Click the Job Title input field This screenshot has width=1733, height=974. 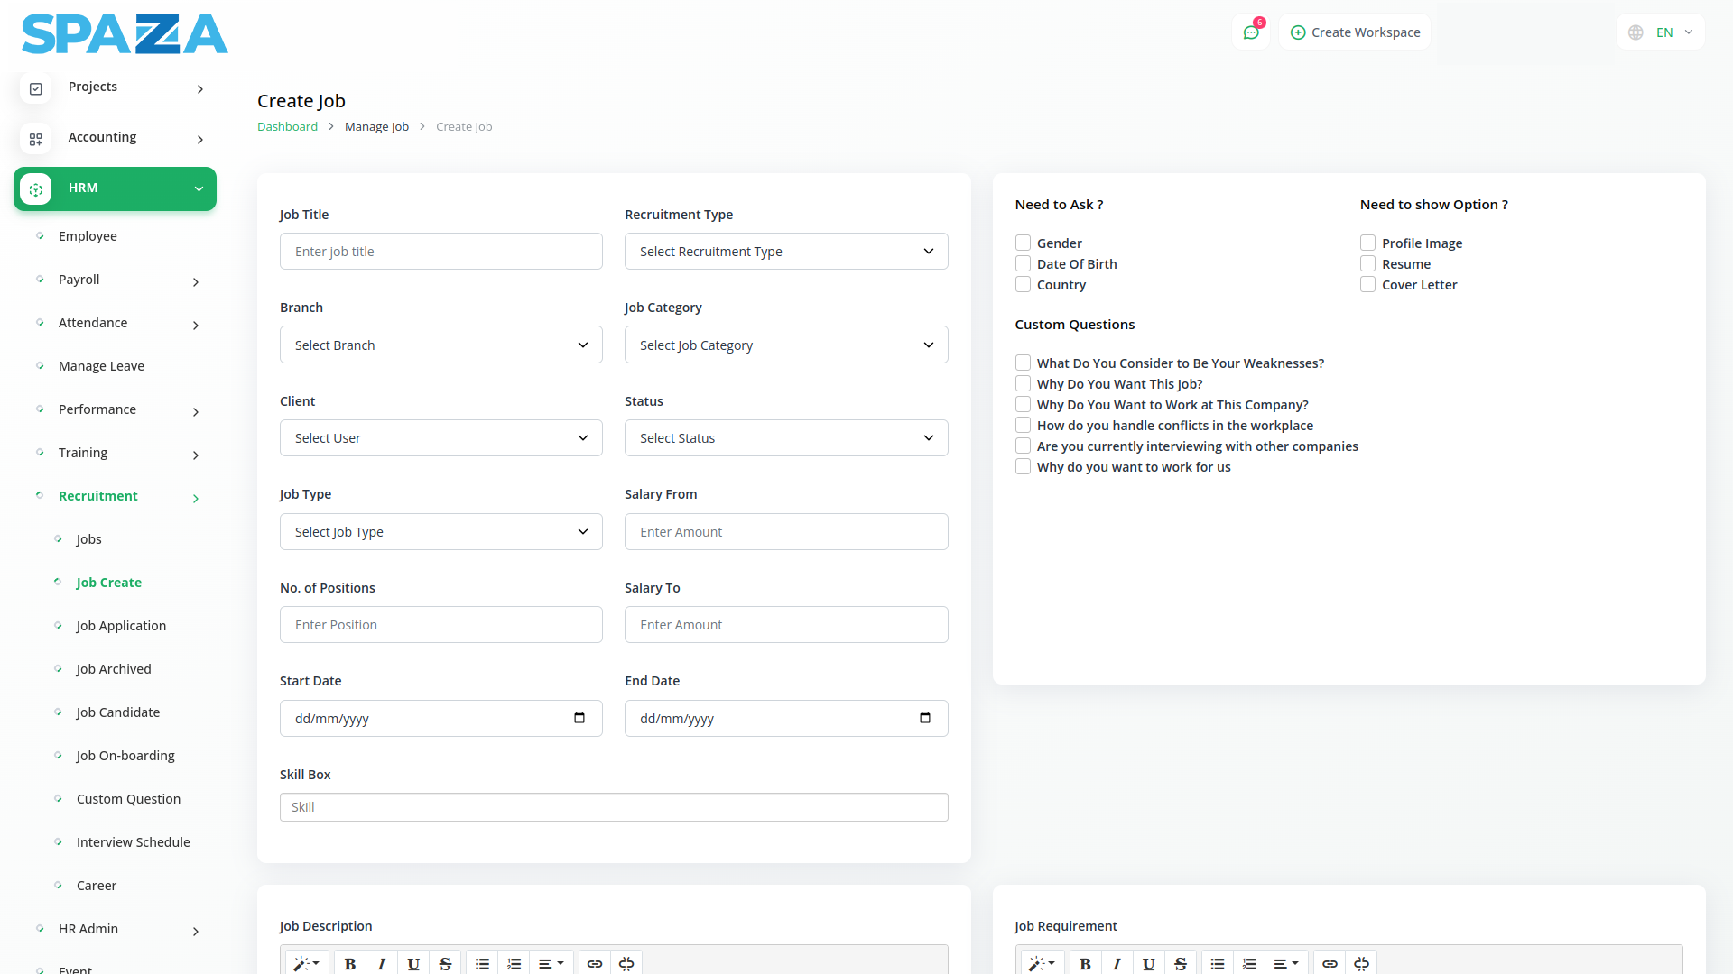[x=440, y=252]
